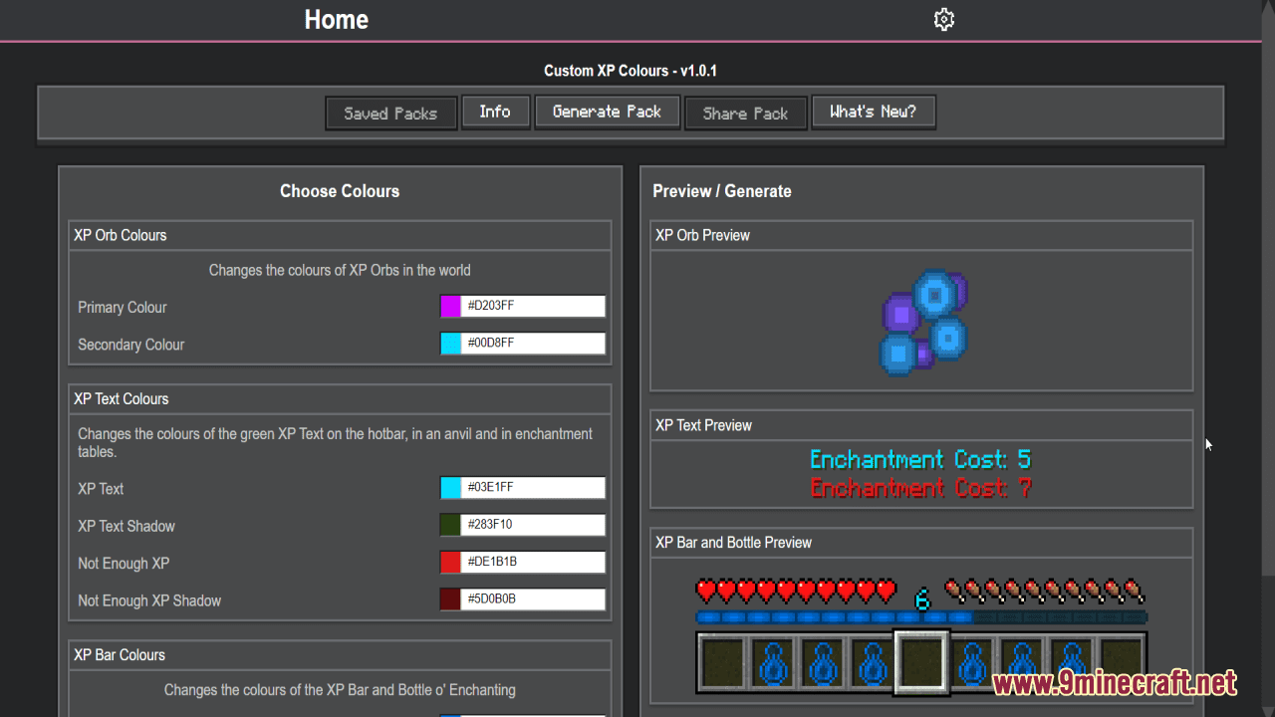Image resolution: width=1275 pixels, height=717 pixels.
Task: Click the XP Text Colours section header
Action: pyautogui.click(x=340, y=398)
